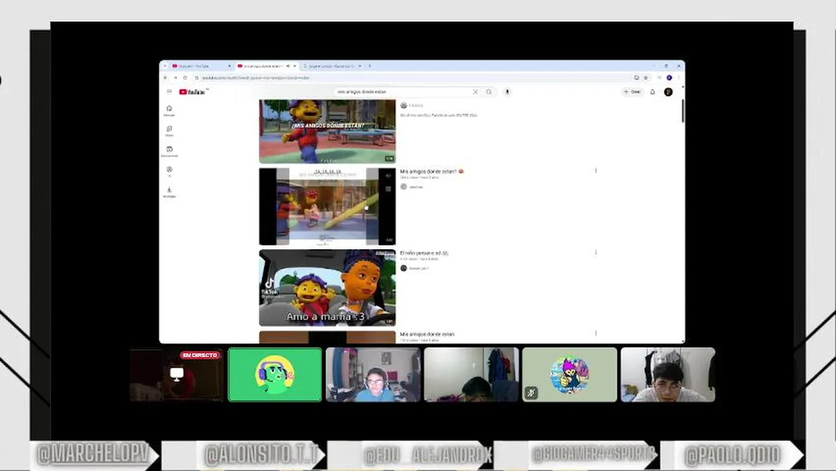Select participant with glasses and blue shirt
The height and width of the screenshot is (471, 836).
pyautogui.click(x=373, y=375)
